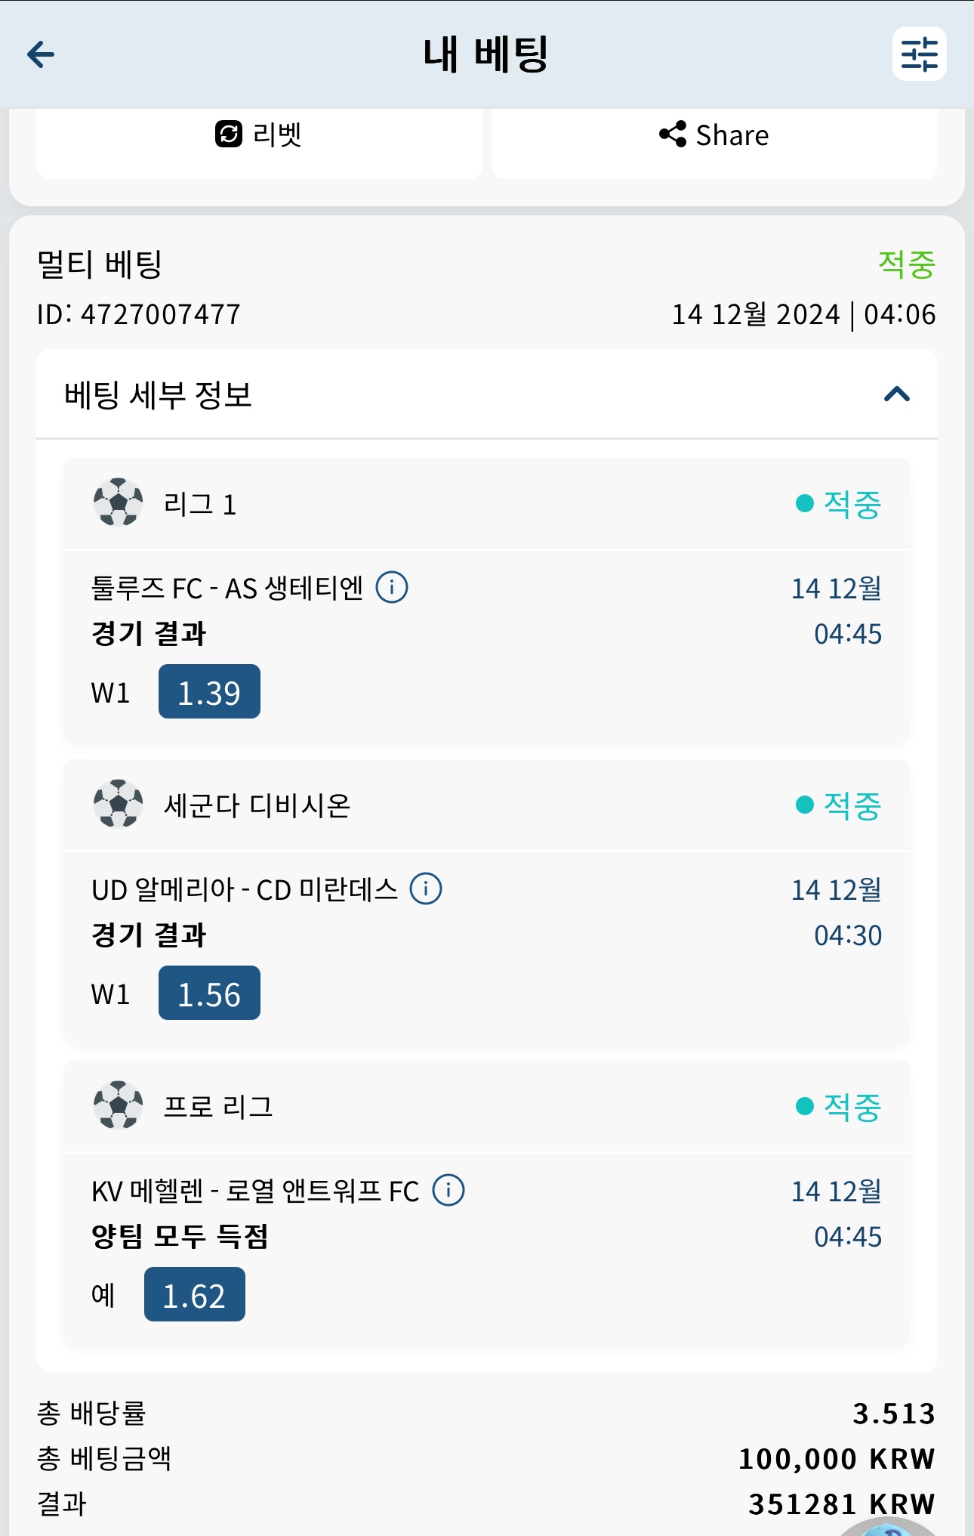The image size is (974, 1536).
Task: Tap the 리그 1 league header
Action: 200,504
